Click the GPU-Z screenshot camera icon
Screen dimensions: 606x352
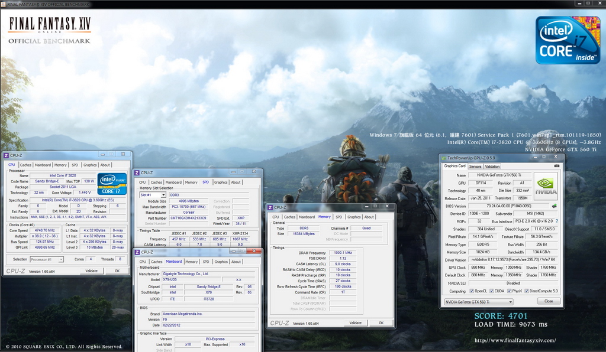coord(556,166)
